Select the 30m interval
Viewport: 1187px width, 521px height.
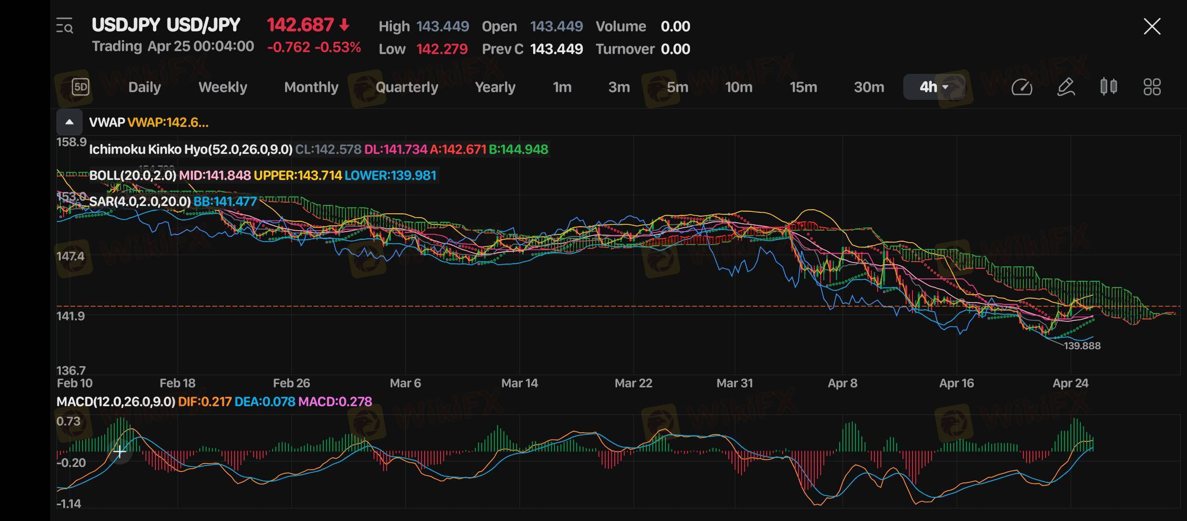point(869,87)
